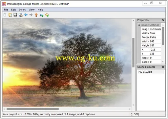Click the Border value 0
Viewport: 168px width, 119px height.
155,62
